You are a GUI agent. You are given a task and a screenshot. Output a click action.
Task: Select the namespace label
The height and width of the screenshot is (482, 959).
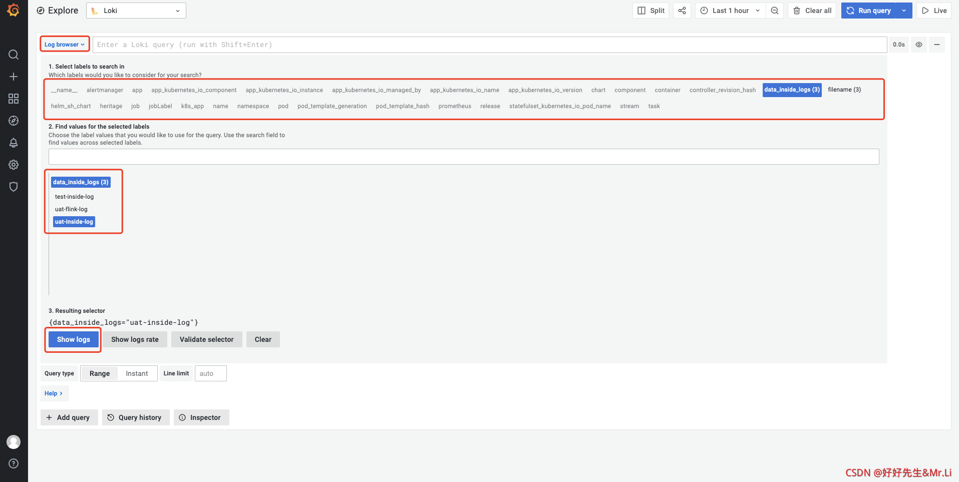point(253,106)
